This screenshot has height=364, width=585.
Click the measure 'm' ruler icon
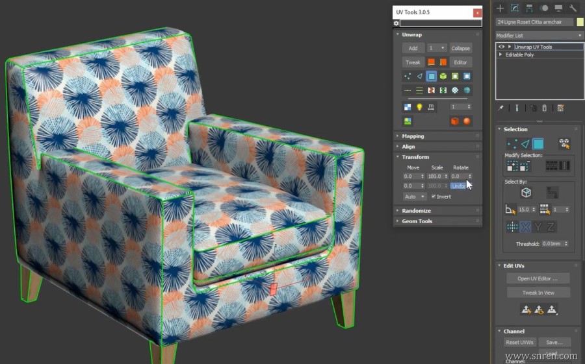point(432,107)
